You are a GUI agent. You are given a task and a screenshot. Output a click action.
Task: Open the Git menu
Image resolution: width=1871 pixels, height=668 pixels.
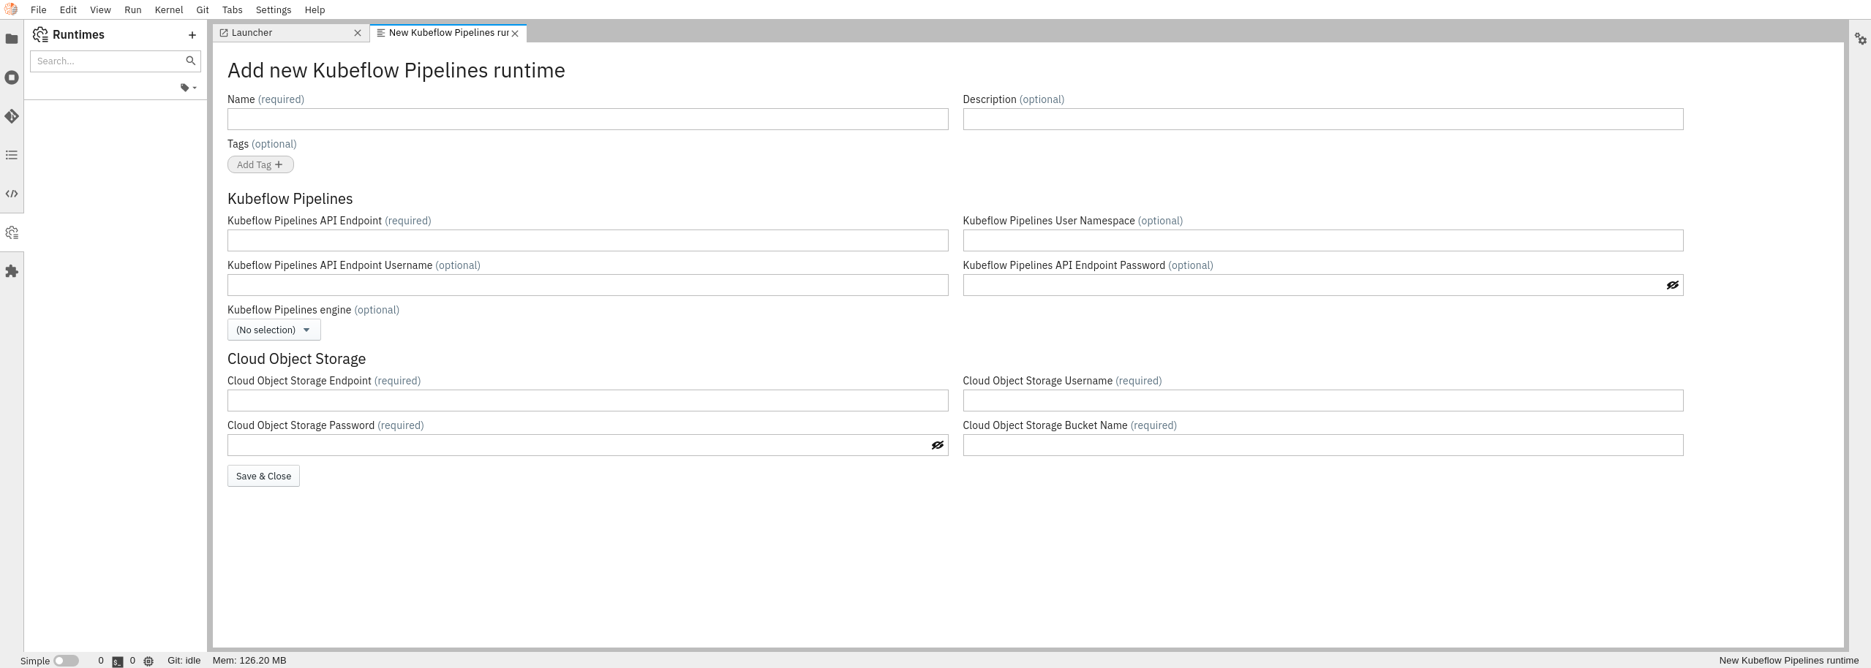[203, 10]
